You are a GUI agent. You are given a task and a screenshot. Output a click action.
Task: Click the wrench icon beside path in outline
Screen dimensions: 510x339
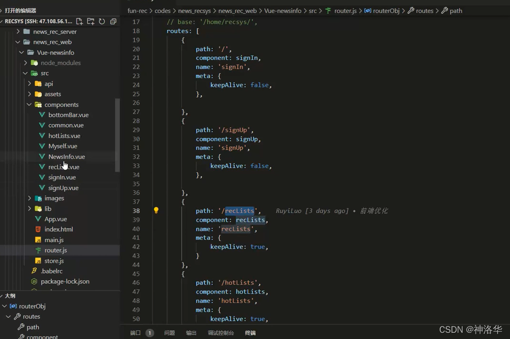point(21,327)
